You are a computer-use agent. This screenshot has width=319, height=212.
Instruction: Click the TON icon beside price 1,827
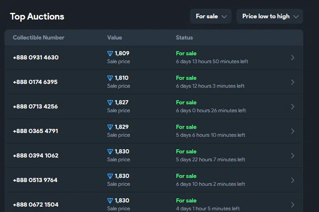pos(110,103)
